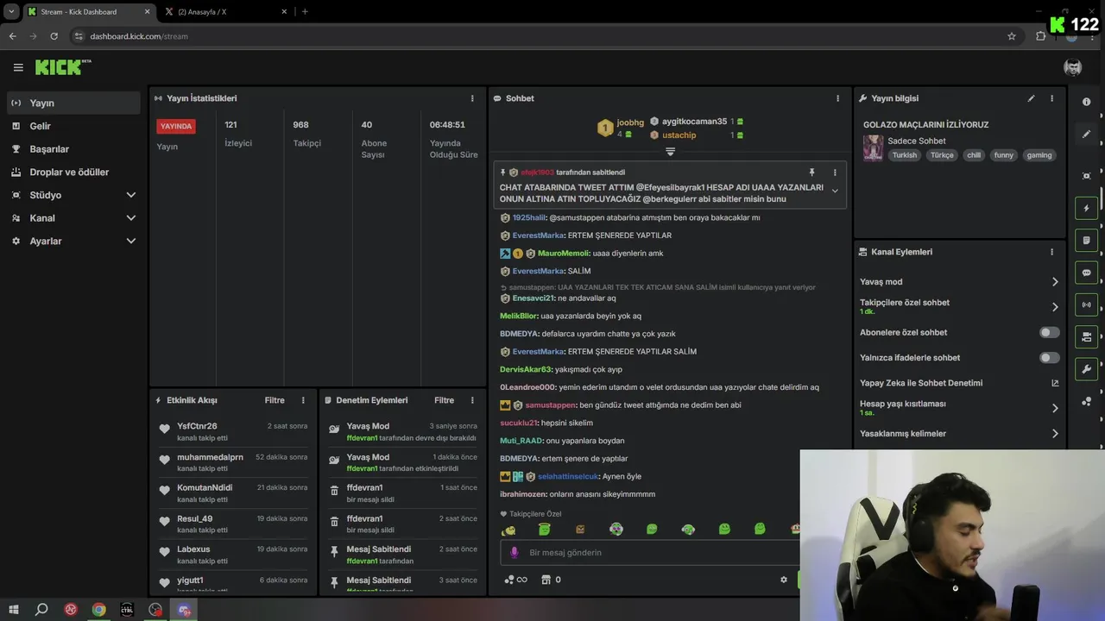Open Yayın bilgisi panel options menu
The height and width of the screenshot is (621, 1105).
pos(1051,98)
